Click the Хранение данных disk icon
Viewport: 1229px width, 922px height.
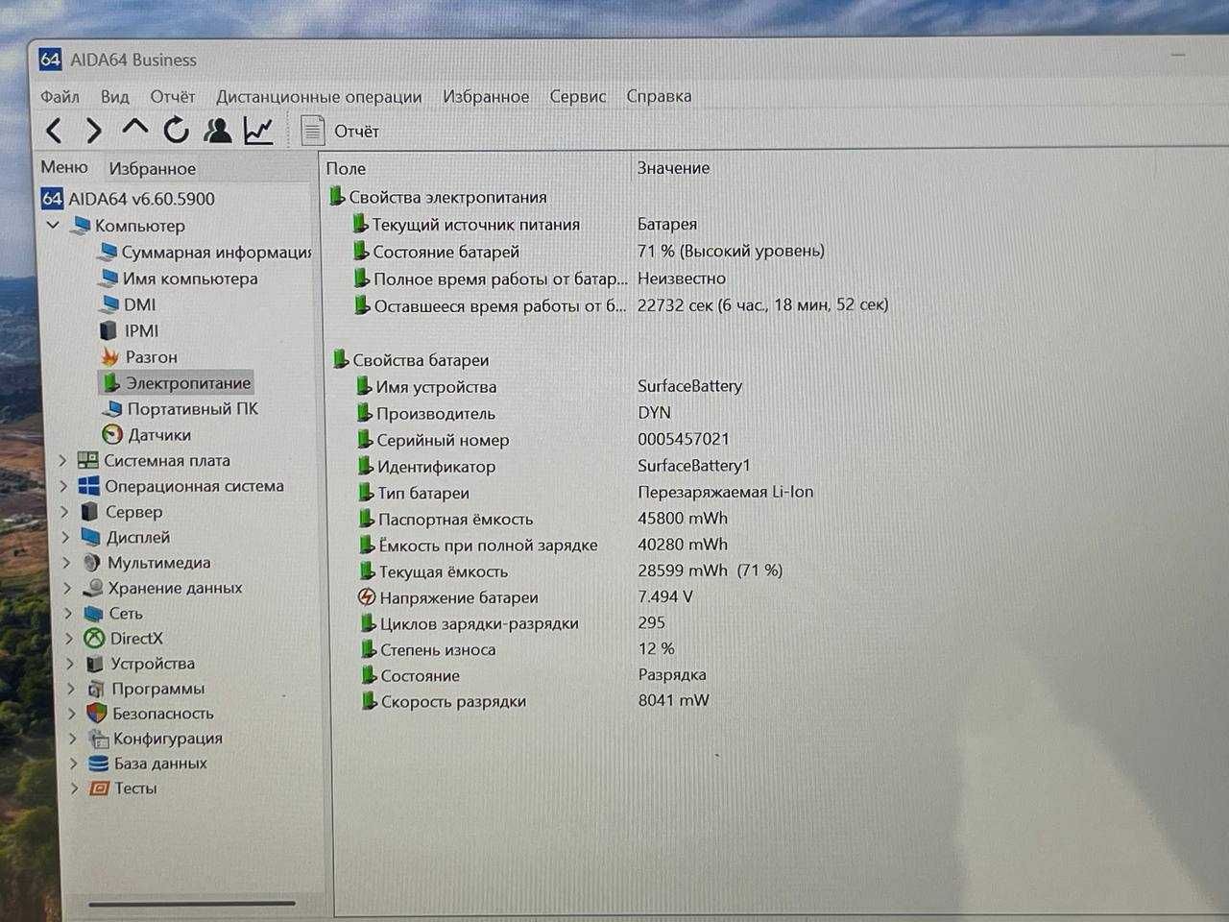pyautogui.click(x=93, y=587)
